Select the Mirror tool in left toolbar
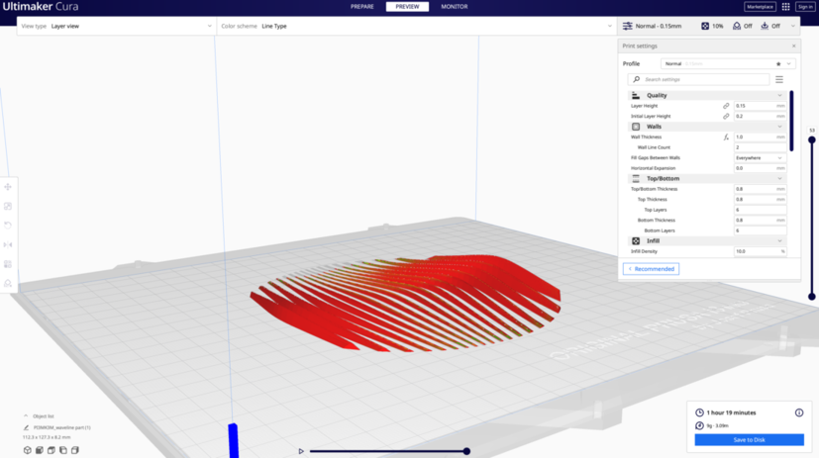 pyautogui.click(x=8, y=244)
